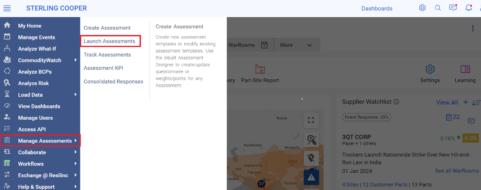The image size is (481, 190).
Task: Select Launch Assessments in submenu
Action: 110,41
